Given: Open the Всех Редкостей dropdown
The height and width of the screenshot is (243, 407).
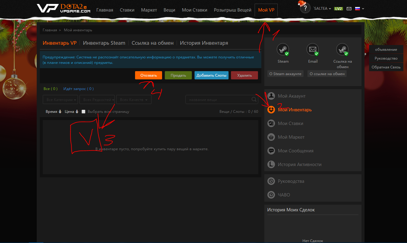Looking at the screenshot, I should coord(97,99).
